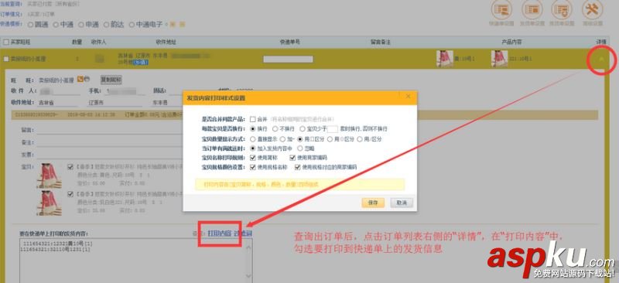This screenshot has width=619, height=283.
Task: Click the small orange icon after 中通电子
Action: coord(173,25)
